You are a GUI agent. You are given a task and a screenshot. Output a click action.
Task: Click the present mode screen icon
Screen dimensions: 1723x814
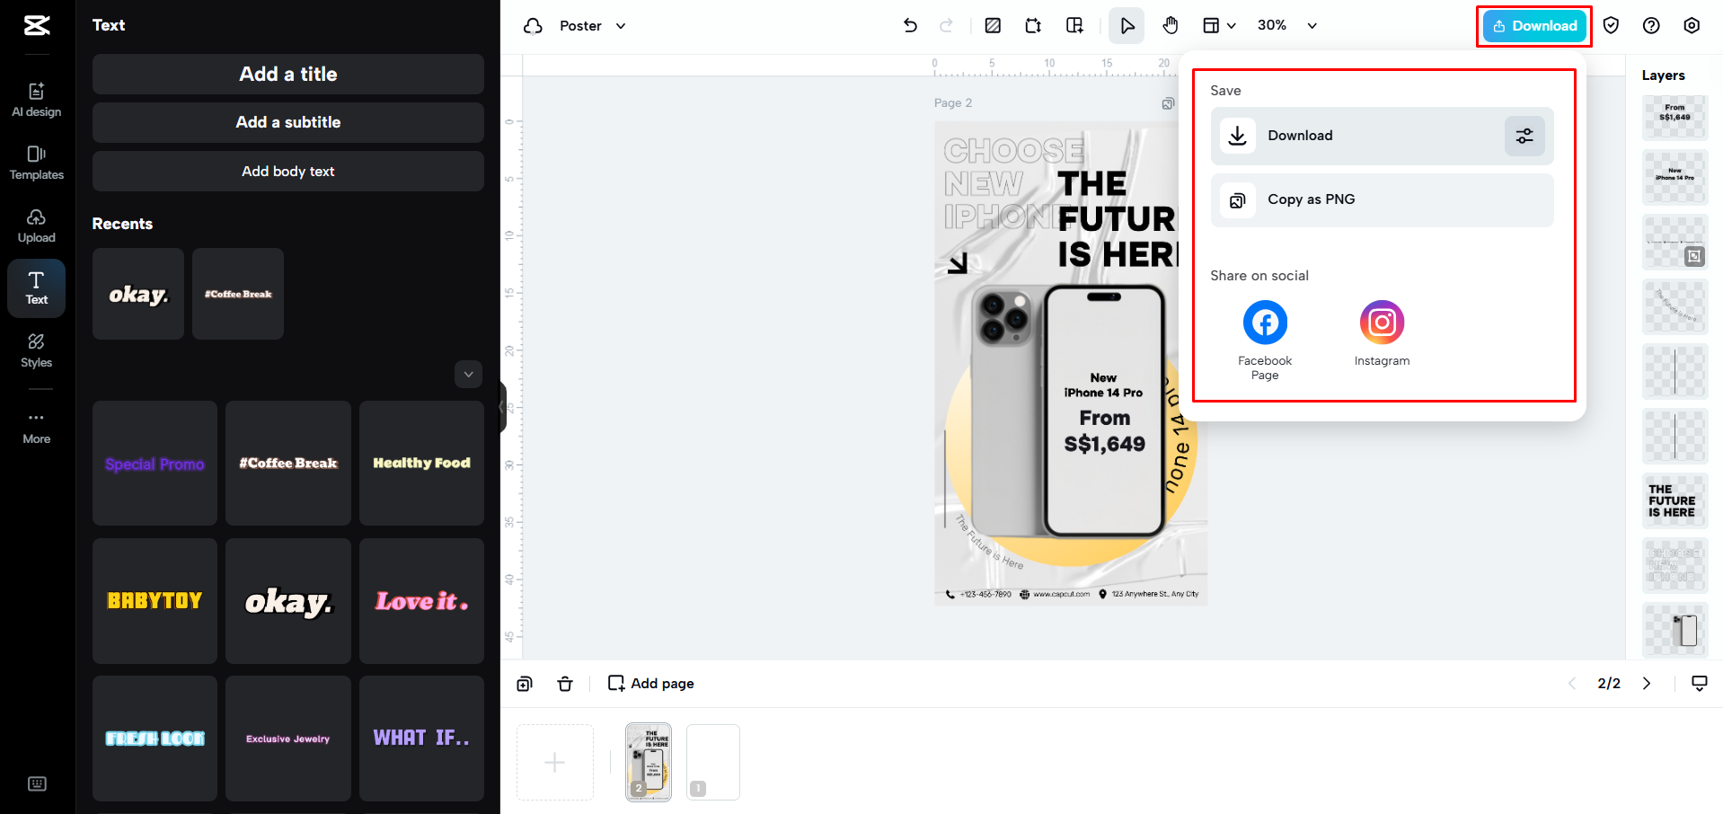point(1700,684)
